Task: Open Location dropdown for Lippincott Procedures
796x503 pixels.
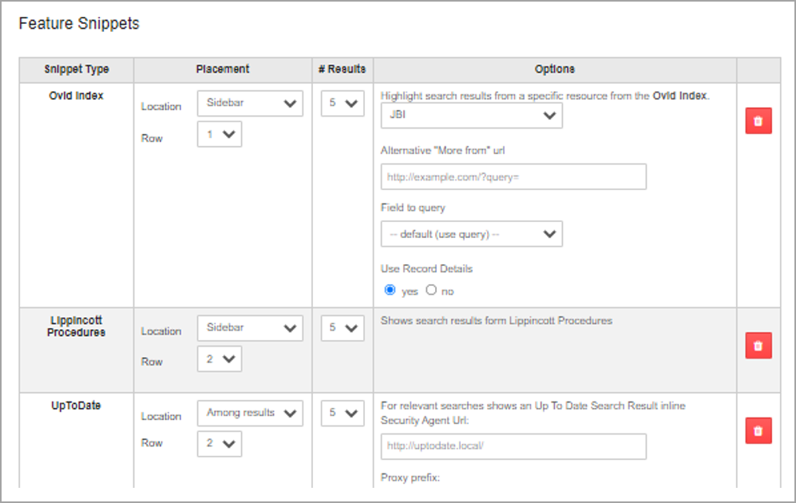Action: click(x=250, y=328)
